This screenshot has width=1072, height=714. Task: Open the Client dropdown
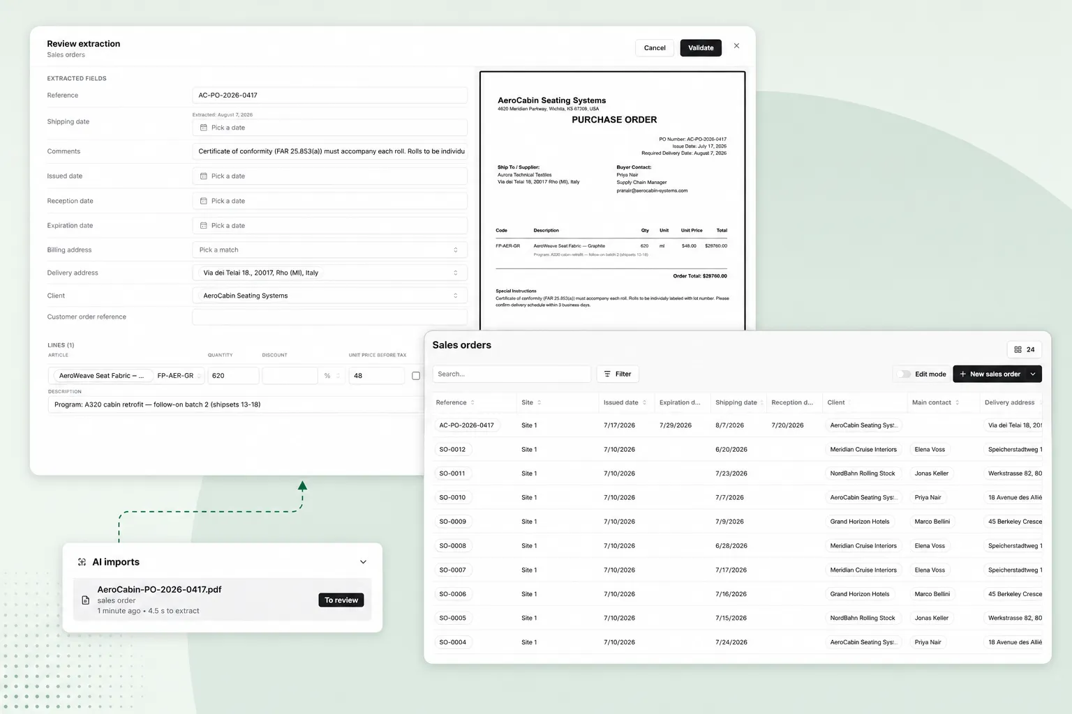[329, 296]
